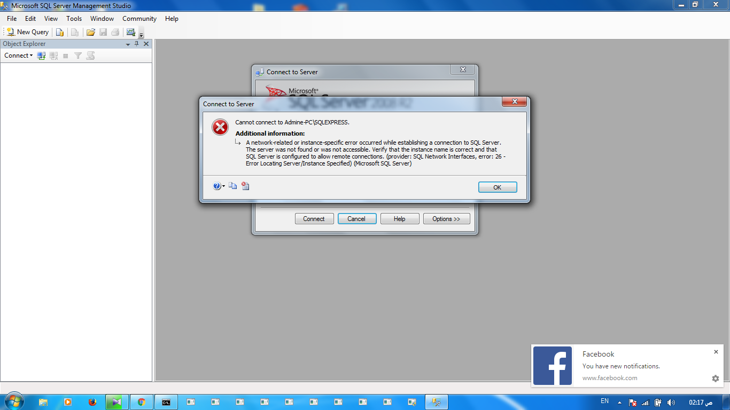Open media player taskbar icon
This screenshot has height=410, width=730.
(68, 402)
